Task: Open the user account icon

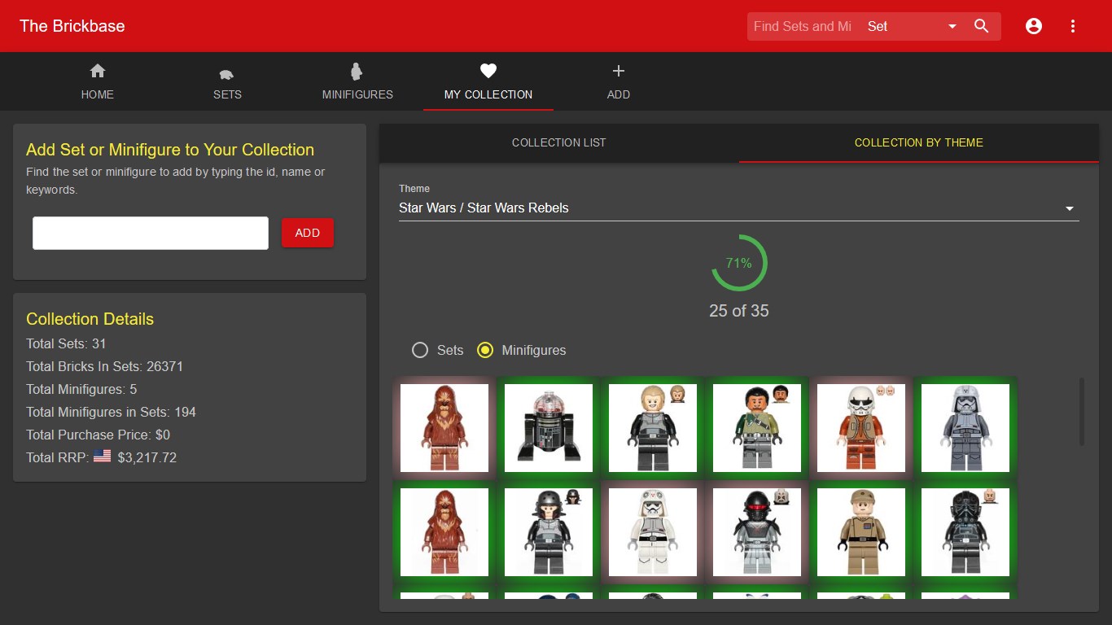Action: [1034, 26]
